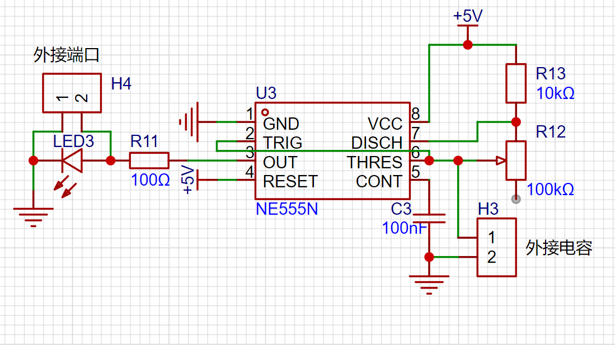Click pin number 5 on U3
615x345 pixels.
pyautogui.click(x=415, y=172)
